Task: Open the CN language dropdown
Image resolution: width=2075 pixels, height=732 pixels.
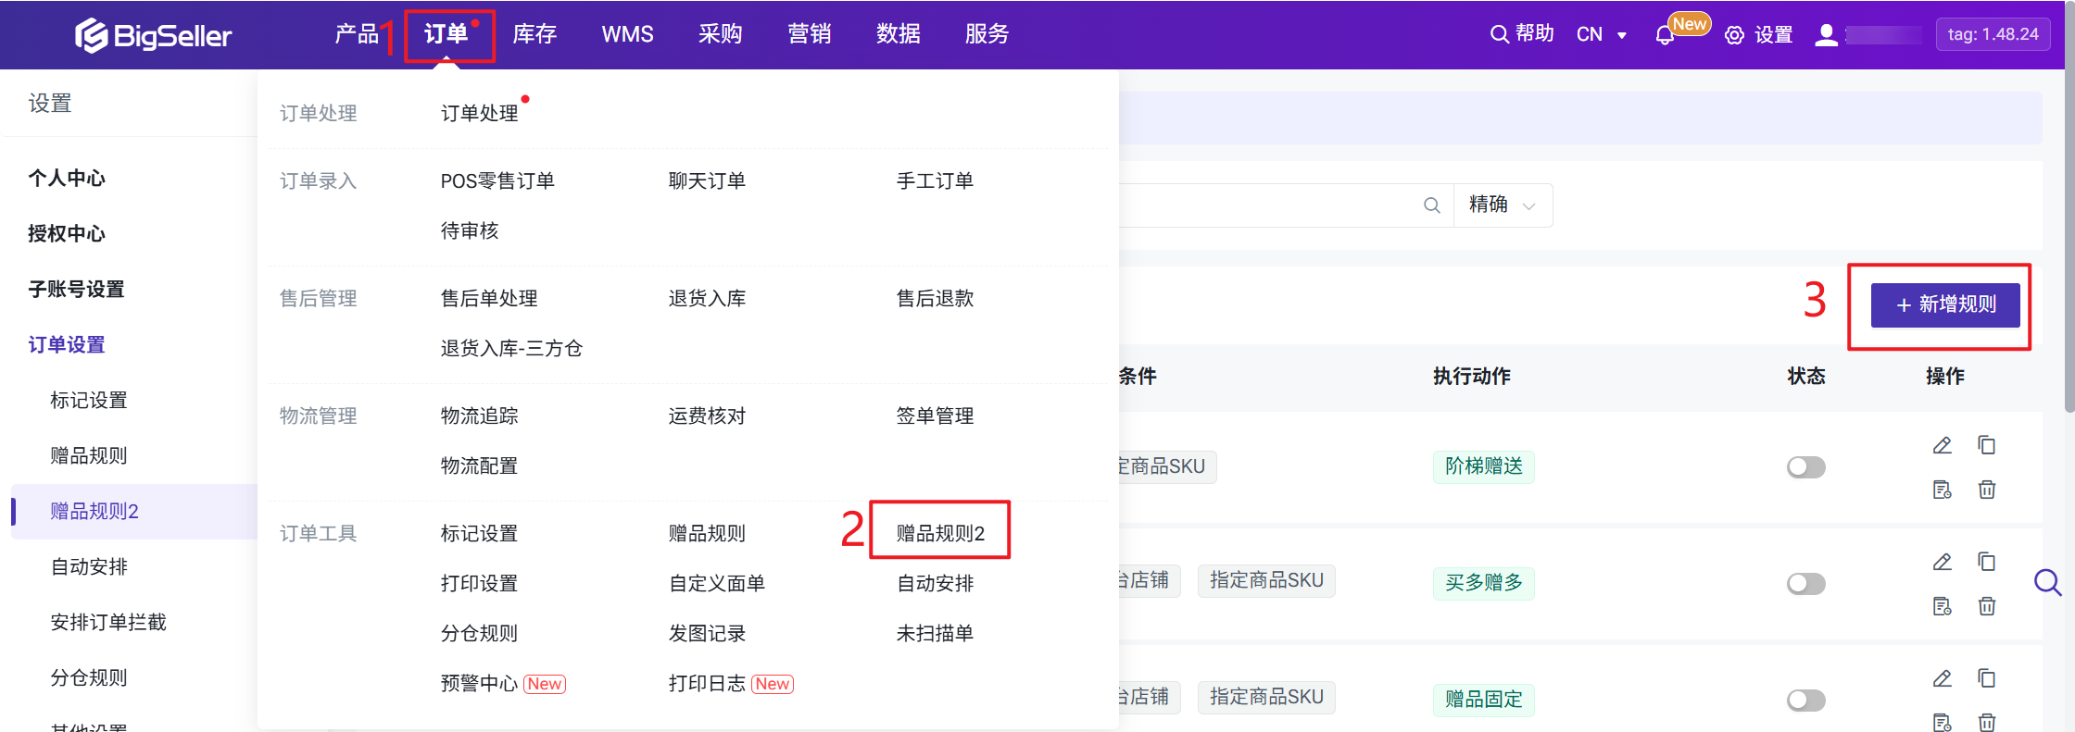Action: (x=1602, y=35)
